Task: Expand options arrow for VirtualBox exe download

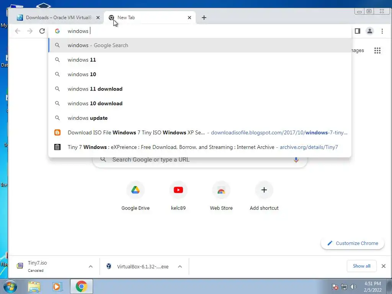Action: [180, 266]
